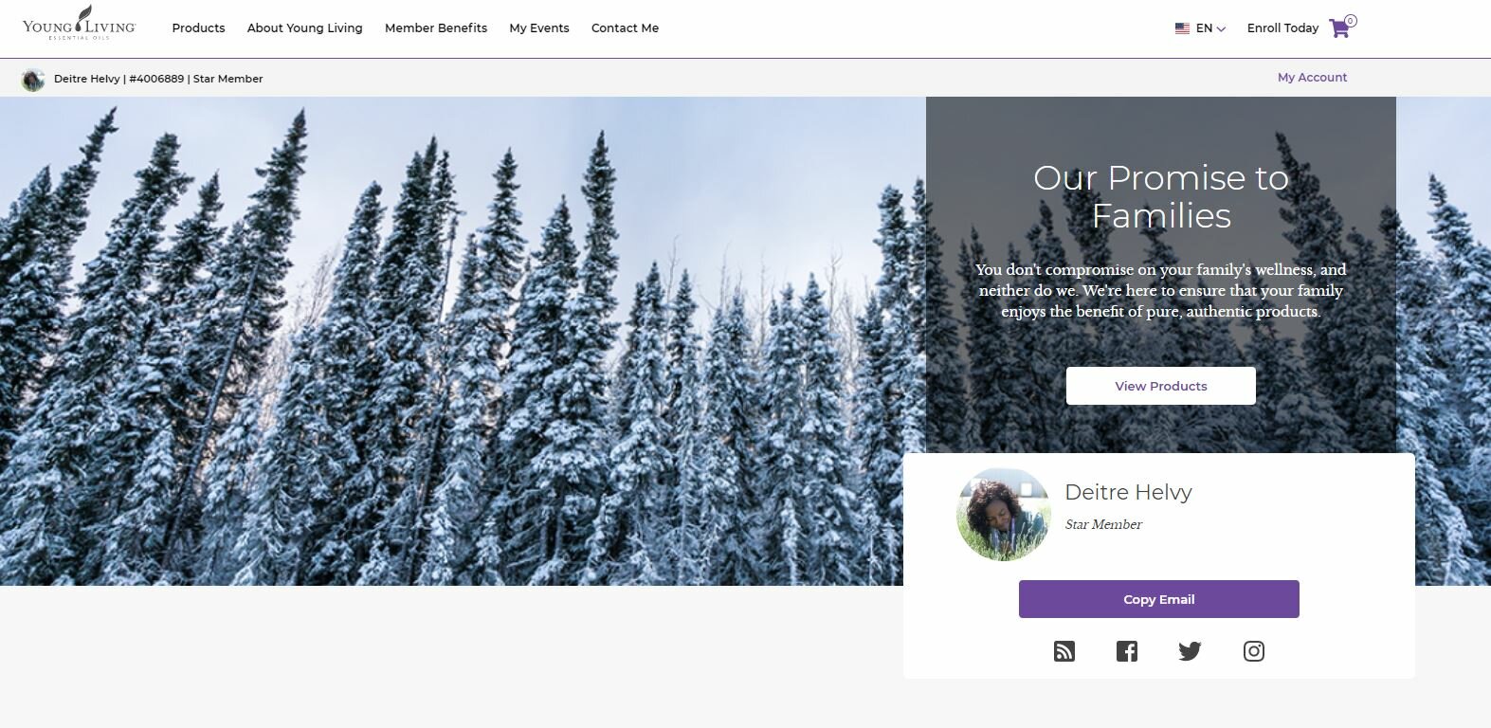Click the RSS blog feed icon
Image resolution: width=1491 pixels, height=728 pixels.
(1064, 651)
